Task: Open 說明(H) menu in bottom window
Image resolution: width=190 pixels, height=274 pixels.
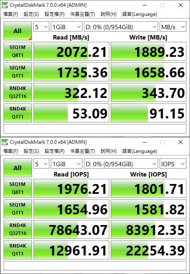Action: pos(108,151)
